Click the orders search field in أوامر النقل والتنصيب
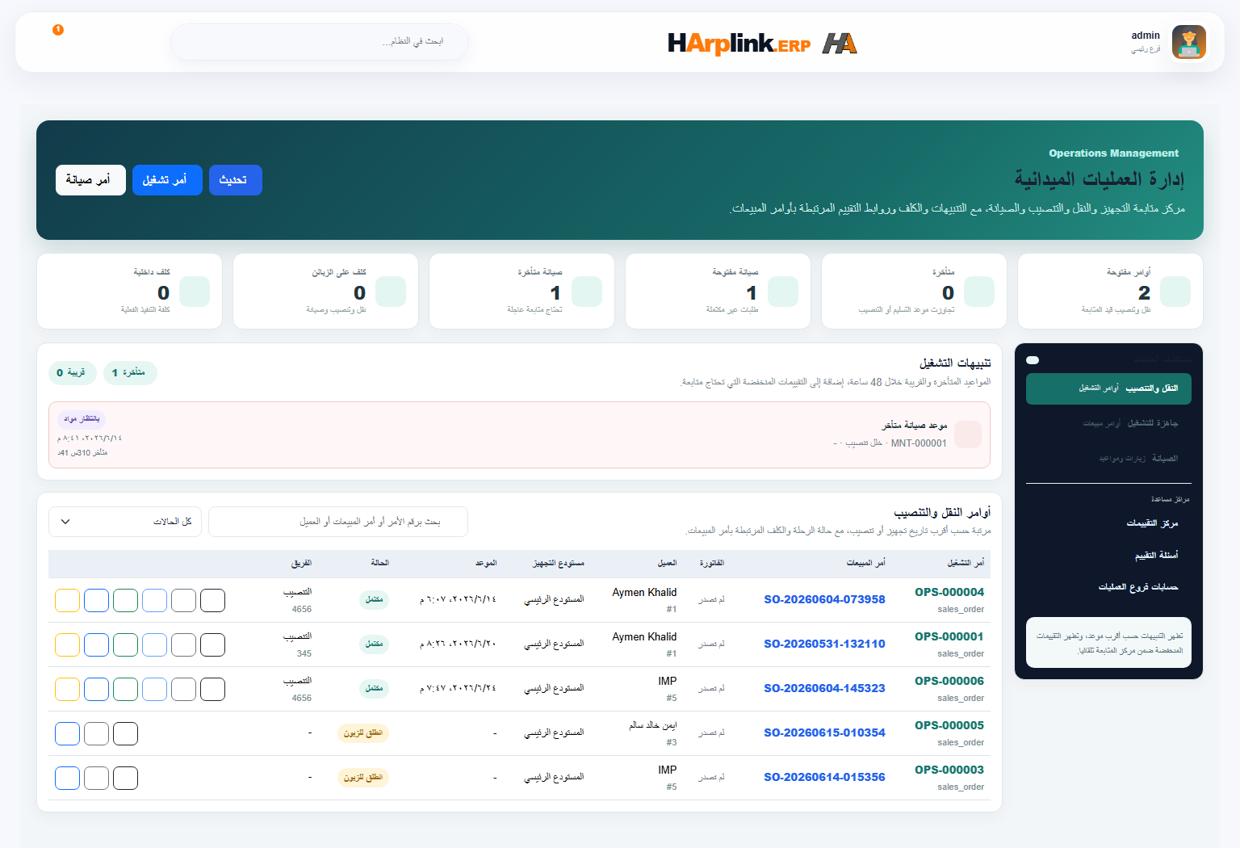The width and height of the screenshot is (1240, 848). click(x=338, y=522)
